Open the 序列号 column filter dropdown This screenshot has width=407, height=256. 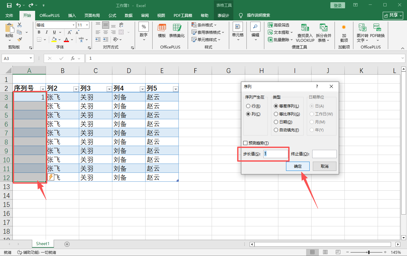click(x=42, y=89)
